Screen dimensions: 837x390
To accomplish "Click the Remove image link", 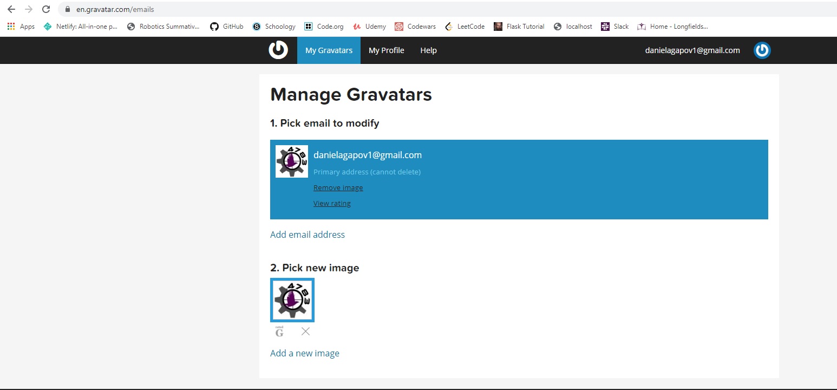I will pyautogui.click(x=338, y=188).
